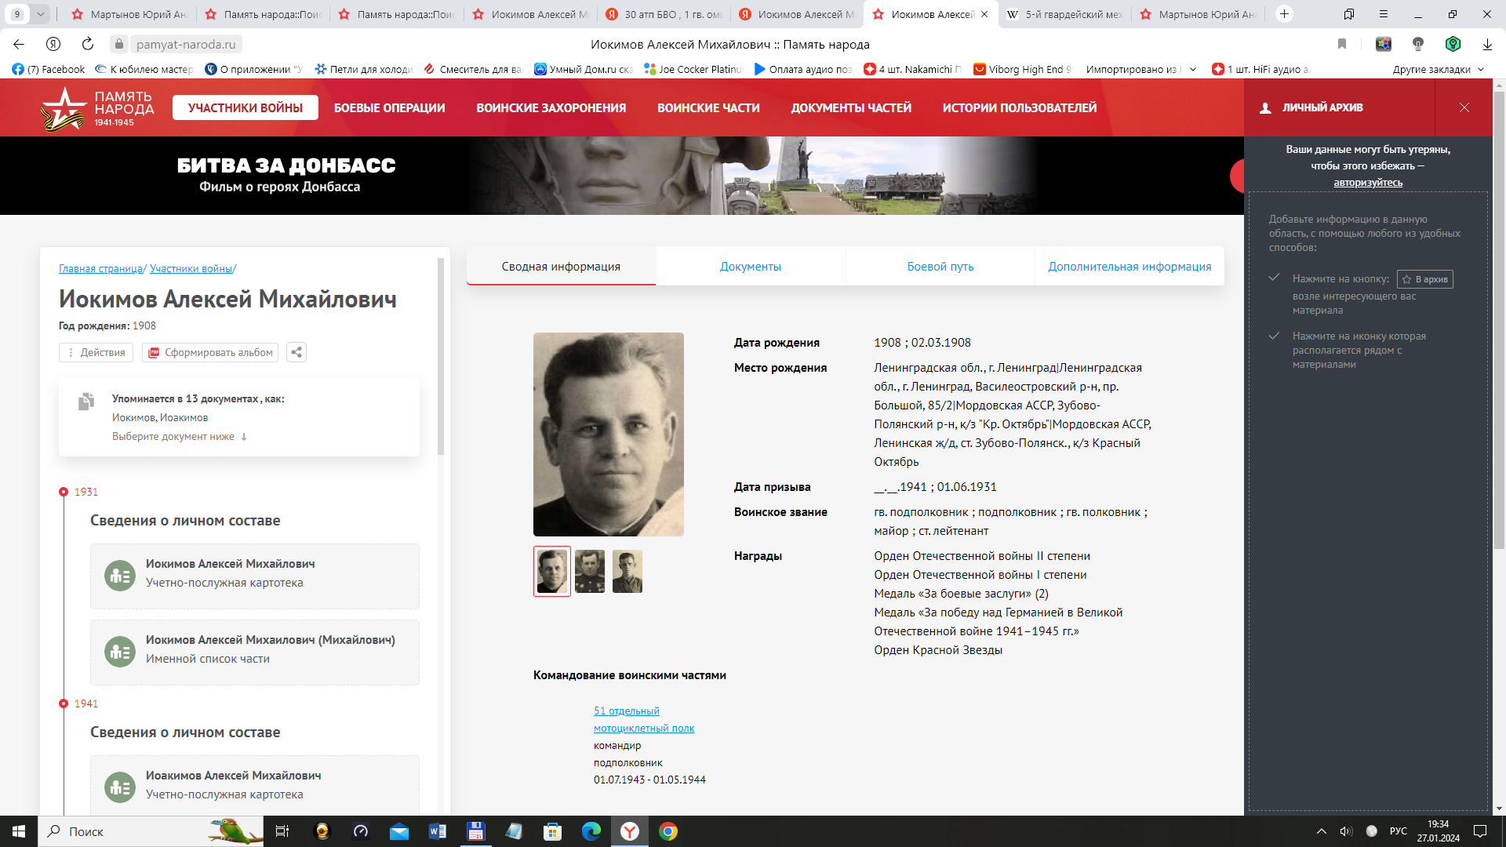Open Word from the Windows taskbar
The height and width of the screenshot is (847, 1506).
coord(438,831)
